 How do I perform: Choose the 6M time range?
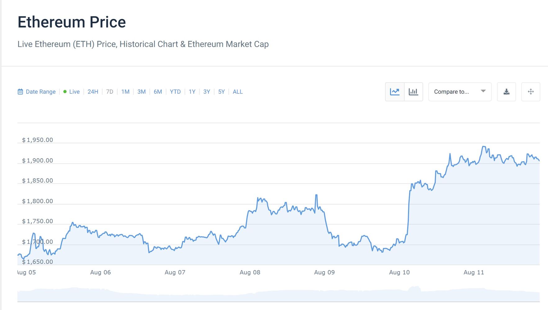click(x=158, y=92)
